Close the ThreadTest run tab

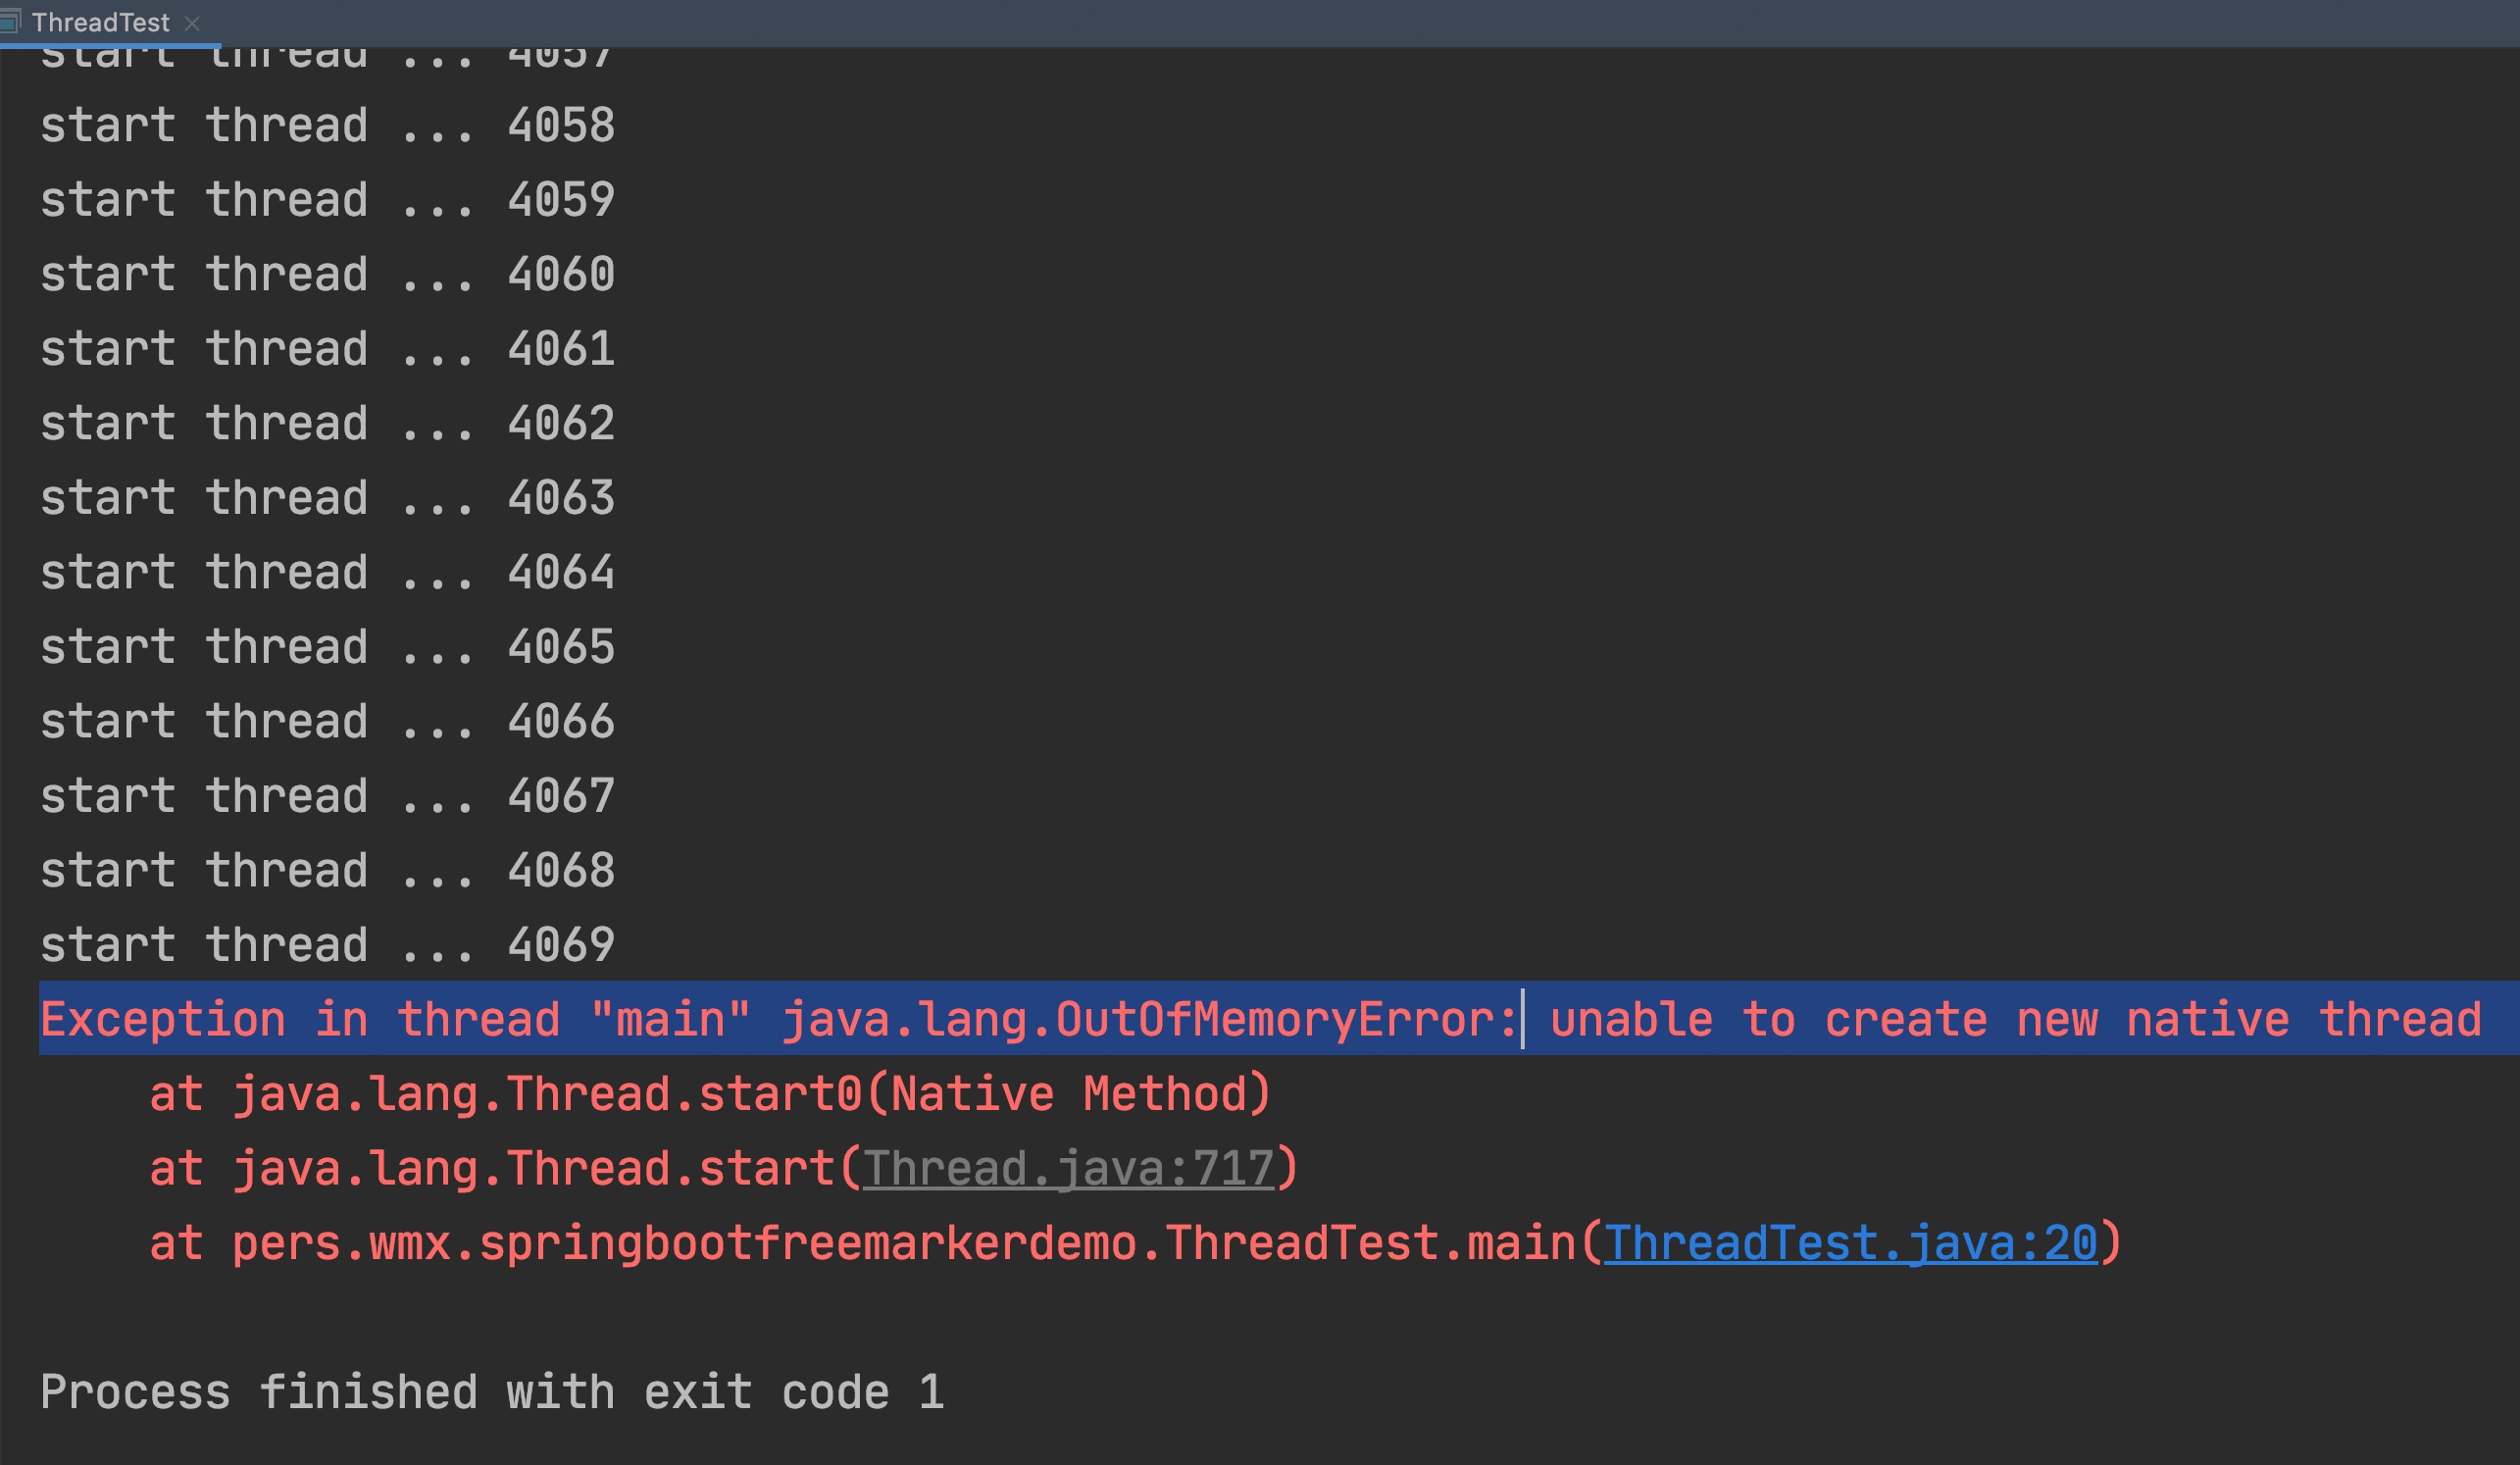tap(193, 23)
